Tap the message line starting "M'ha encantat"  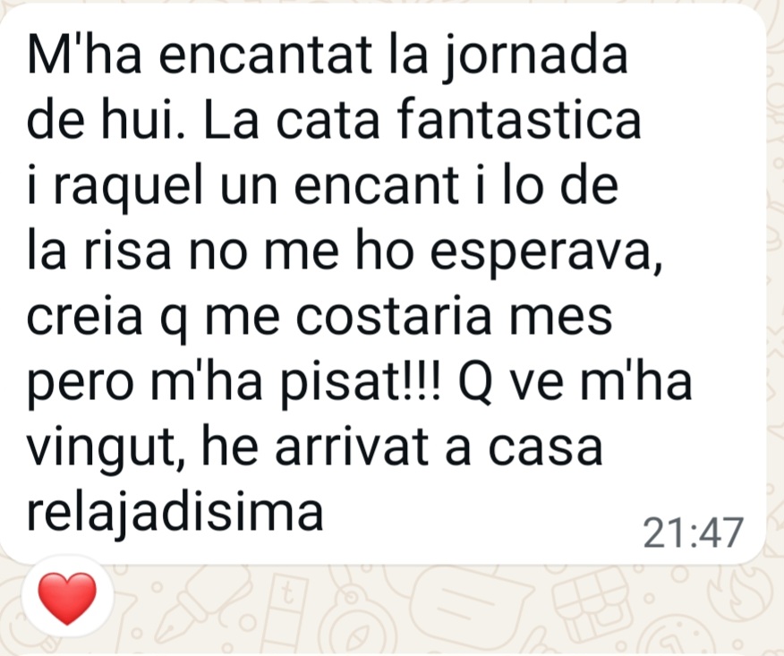[x=327, y=56]
